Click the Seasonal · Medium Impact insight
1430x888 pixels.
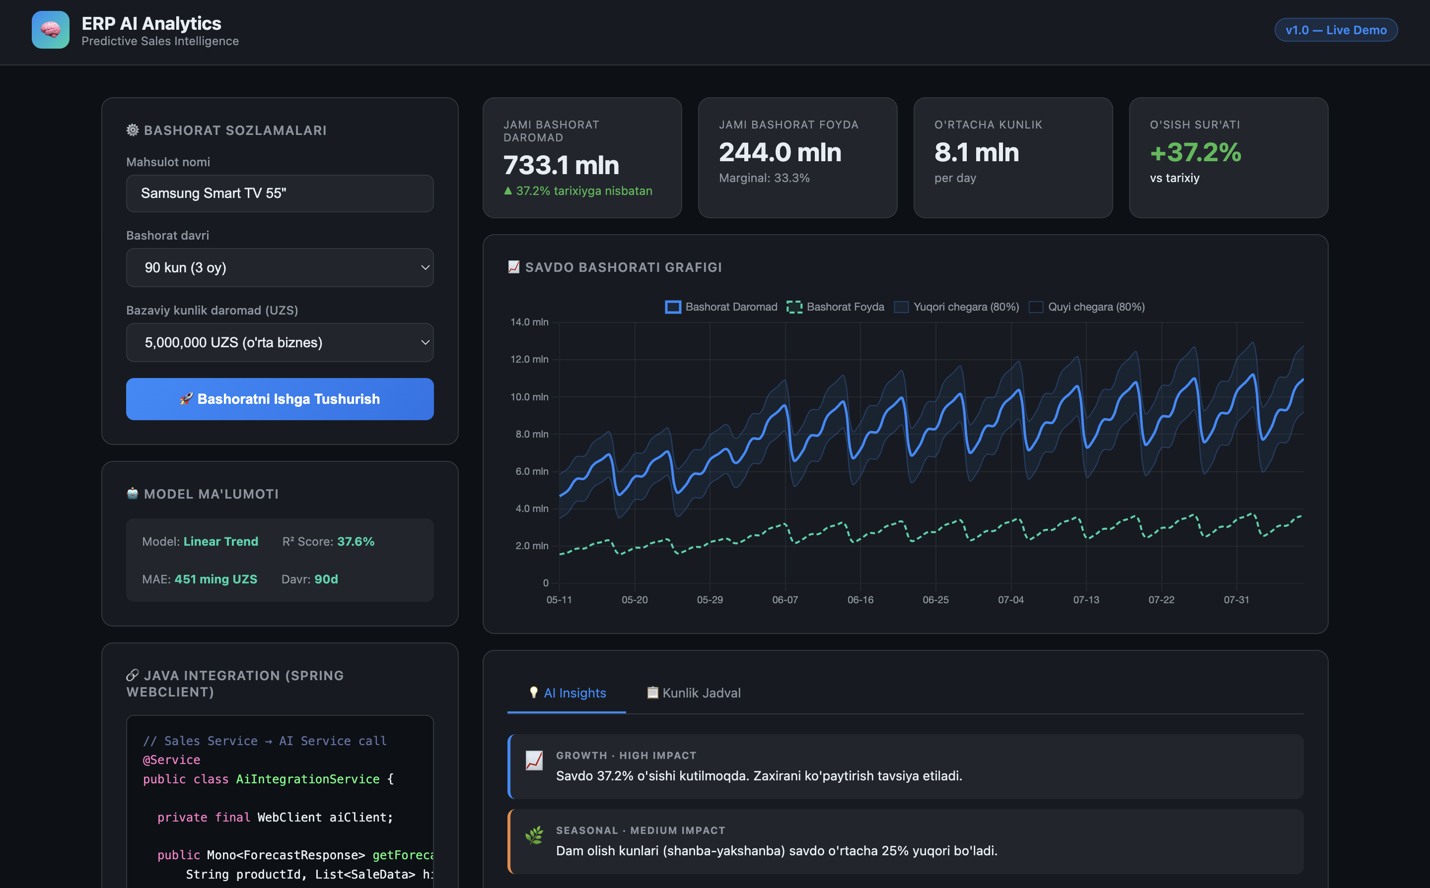point(905,841)
